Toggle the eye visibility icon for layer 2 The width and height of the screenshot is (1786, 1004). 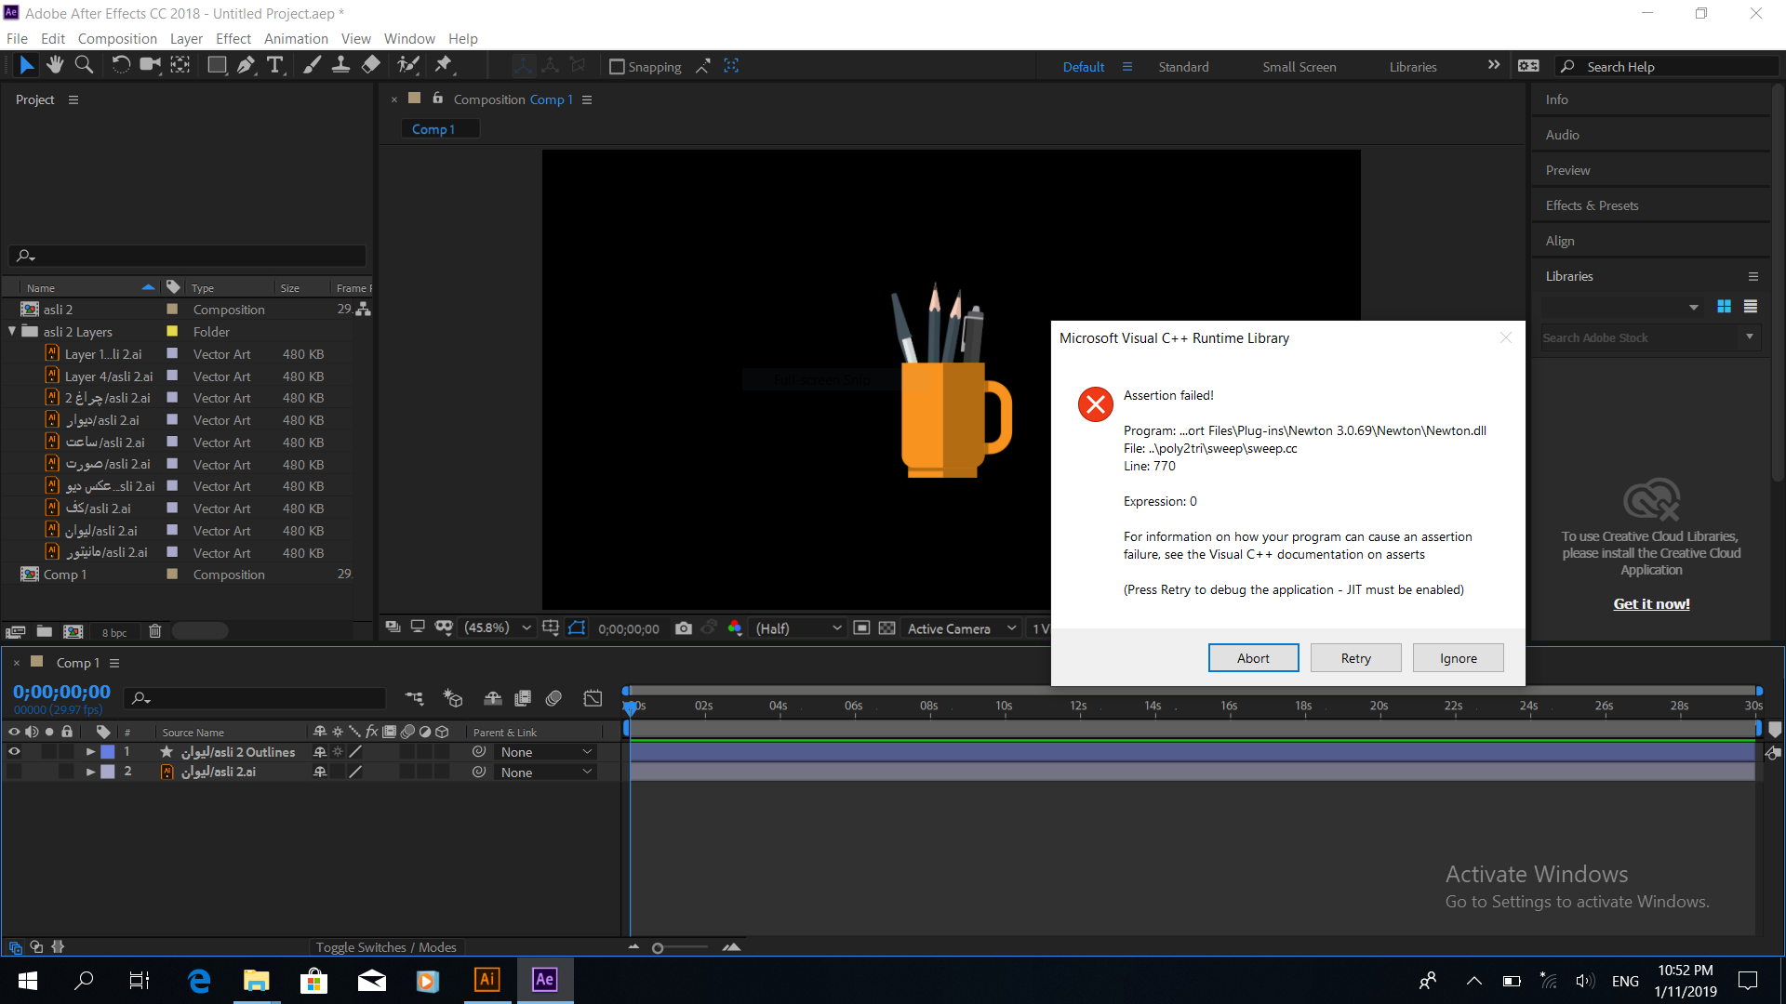tap(14, 771)
